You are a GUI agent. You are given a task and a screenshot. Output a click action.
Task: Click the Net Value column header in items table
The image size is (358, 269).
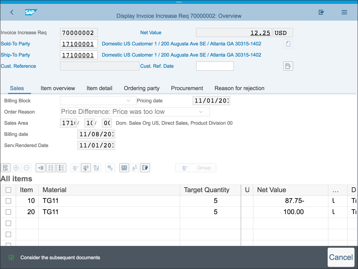(290, 190)
